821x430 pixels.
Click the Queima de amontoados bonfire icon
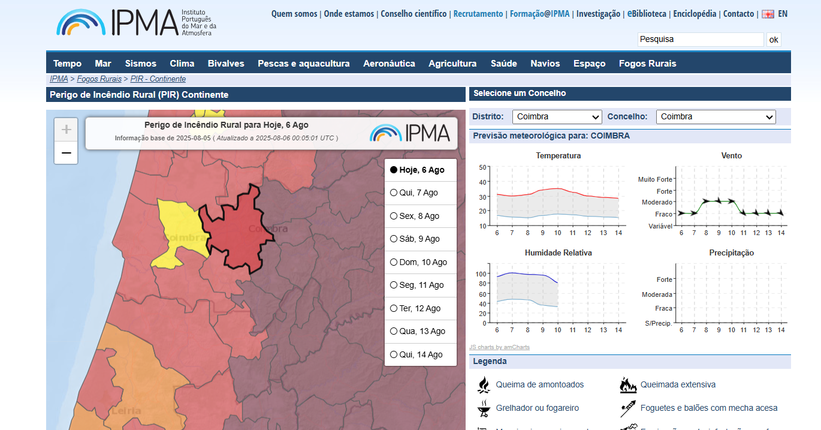[484, 384]
